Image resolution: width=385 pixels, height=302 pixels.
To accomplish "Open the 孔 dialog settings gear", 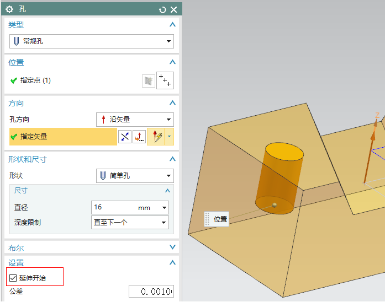I will tap(9, 9).
